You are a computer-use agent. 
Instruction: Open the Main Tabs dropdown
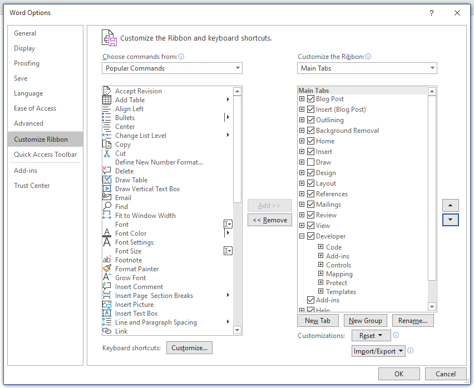point(367,68)
